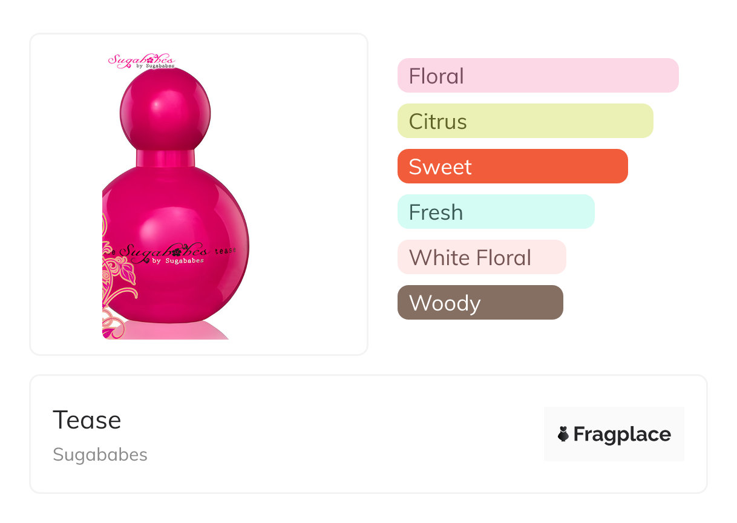The height and width of the screenshot is (523, 737).
Task: Click the narrow neck of the bottle
Action: pyautogui.click(x=165, y=158)
